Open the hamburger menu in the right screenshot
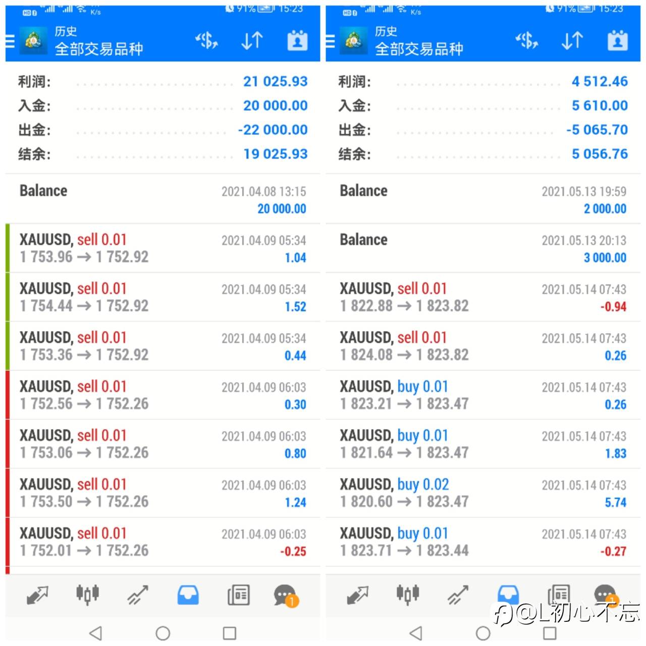The width and height of the screenshot is (646, 646). click(x=330, y=41)
